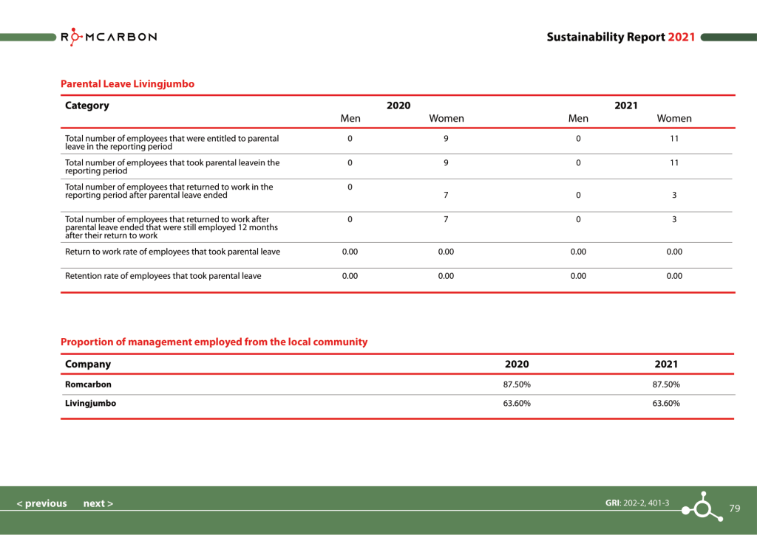The width and height of the screenshot is (757, 535).
Task: Select the Romcarbon row label
Action: click(x=88, y=384)
